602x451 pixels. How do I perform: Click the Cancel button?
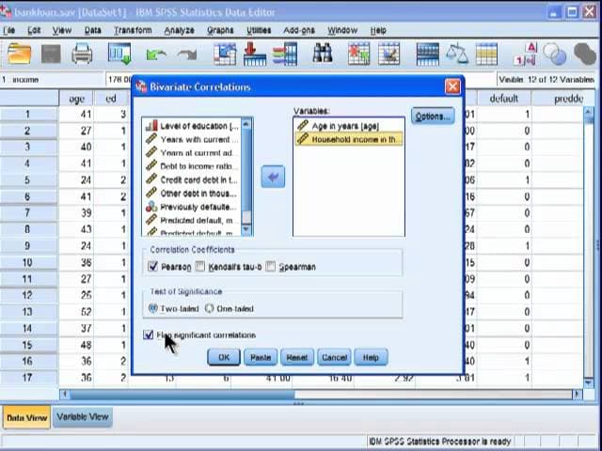pos(334,357)
